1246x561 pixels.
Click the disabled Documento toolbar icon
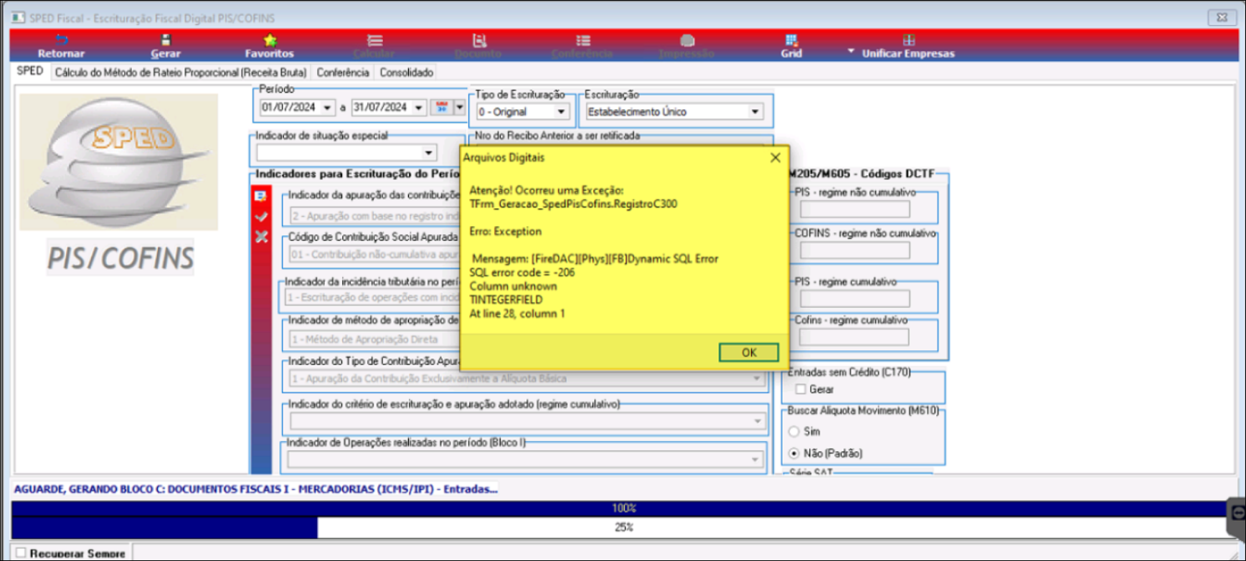coord(479,40)
